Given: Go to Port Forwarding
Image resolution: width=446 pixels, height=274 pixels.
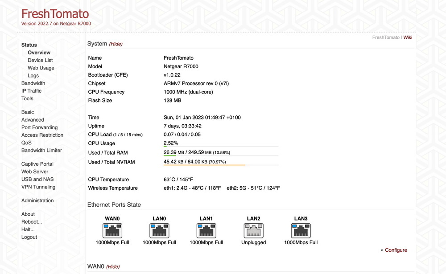Looking at the screenshot, I should point(40,127).
